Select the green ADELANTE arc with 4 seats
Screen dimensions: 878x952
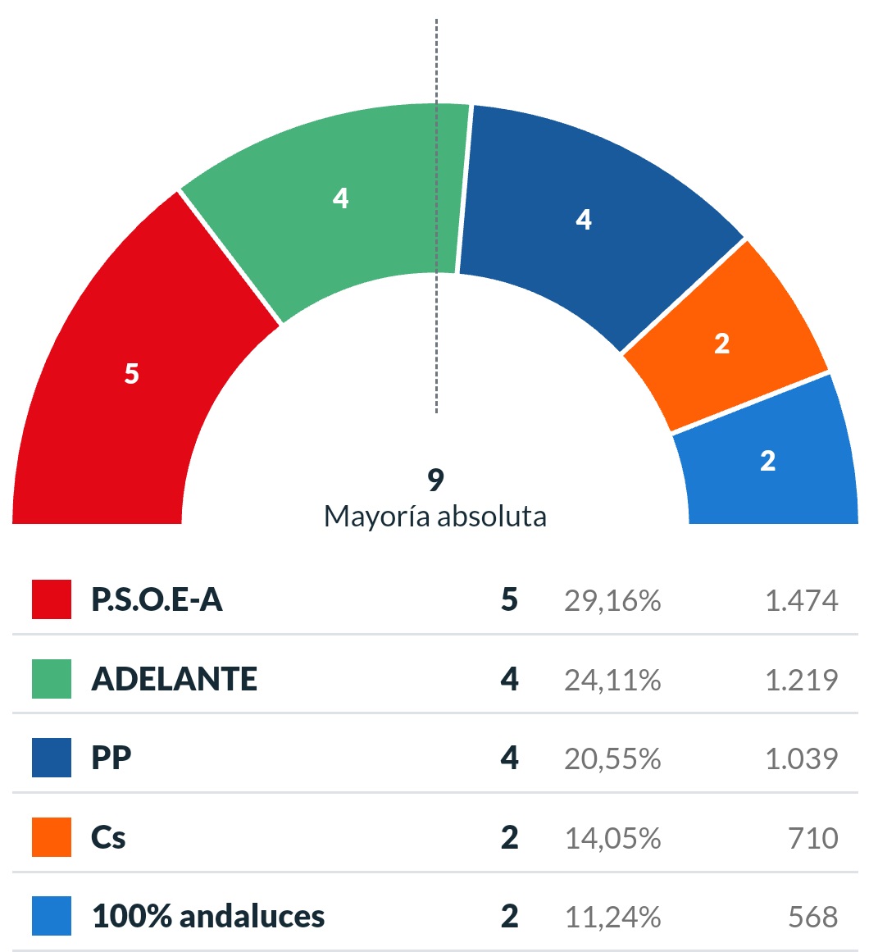pos(340,198)
